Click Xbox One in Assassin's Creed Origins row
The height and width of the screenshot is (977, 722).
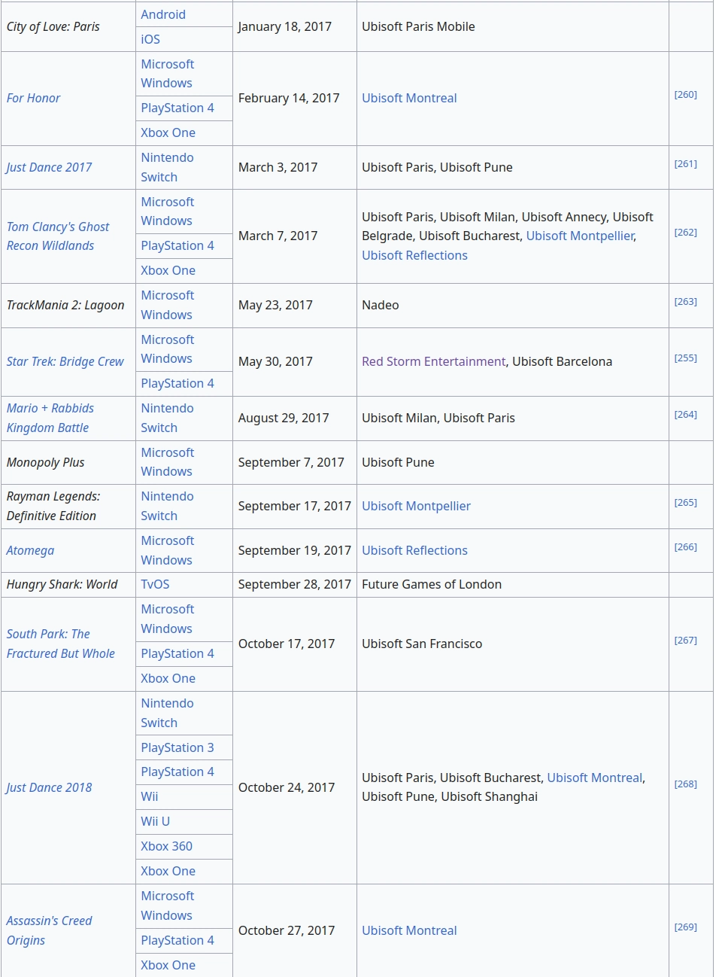tap(168, 965)
